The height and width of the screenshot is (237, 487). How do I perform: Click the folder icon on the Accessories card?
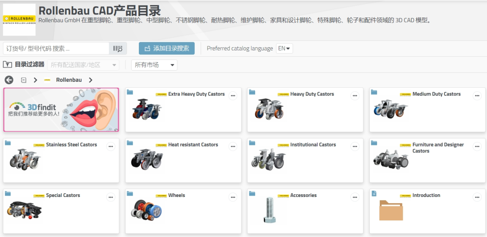(252, 193)
